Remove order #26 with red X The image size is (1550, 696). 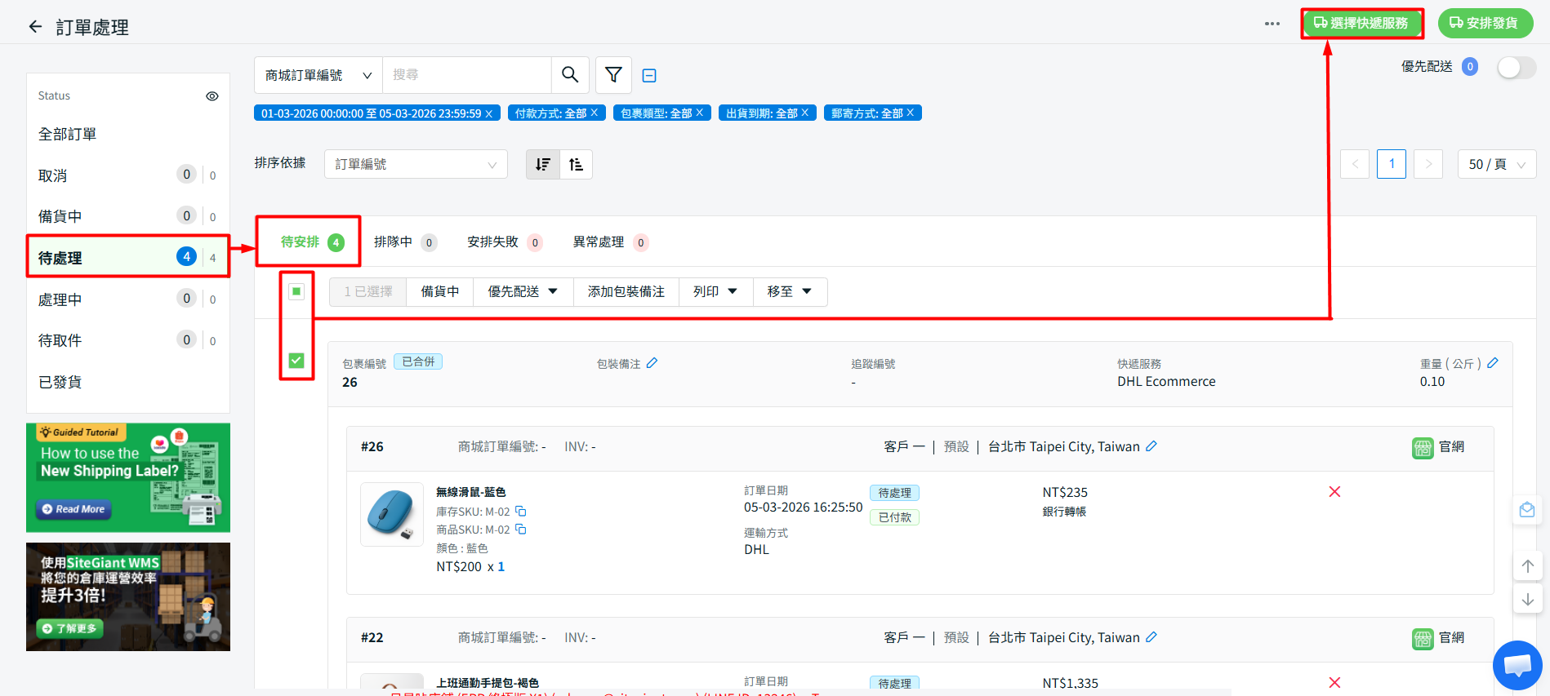tap(1334, 492)
